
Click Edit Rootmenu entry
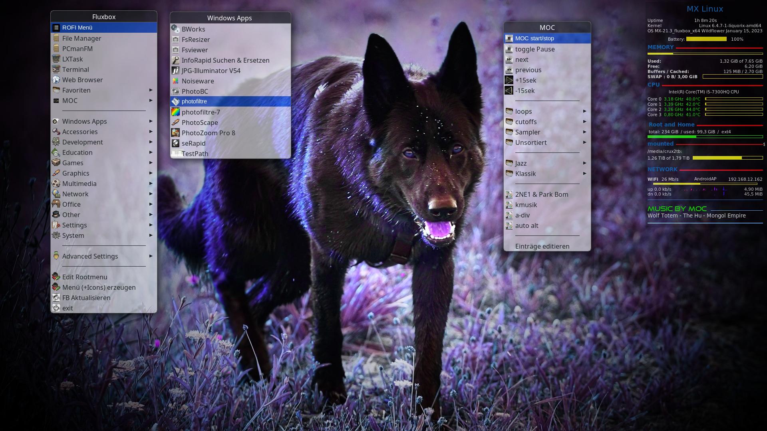coord(84,277)
